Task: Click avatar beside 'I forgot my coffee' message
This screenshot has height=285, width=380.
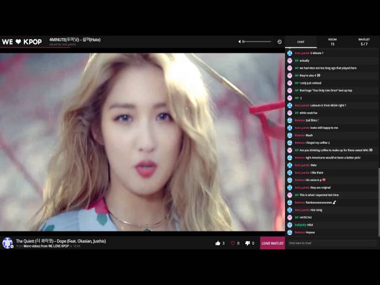Action: coord(290,142)
